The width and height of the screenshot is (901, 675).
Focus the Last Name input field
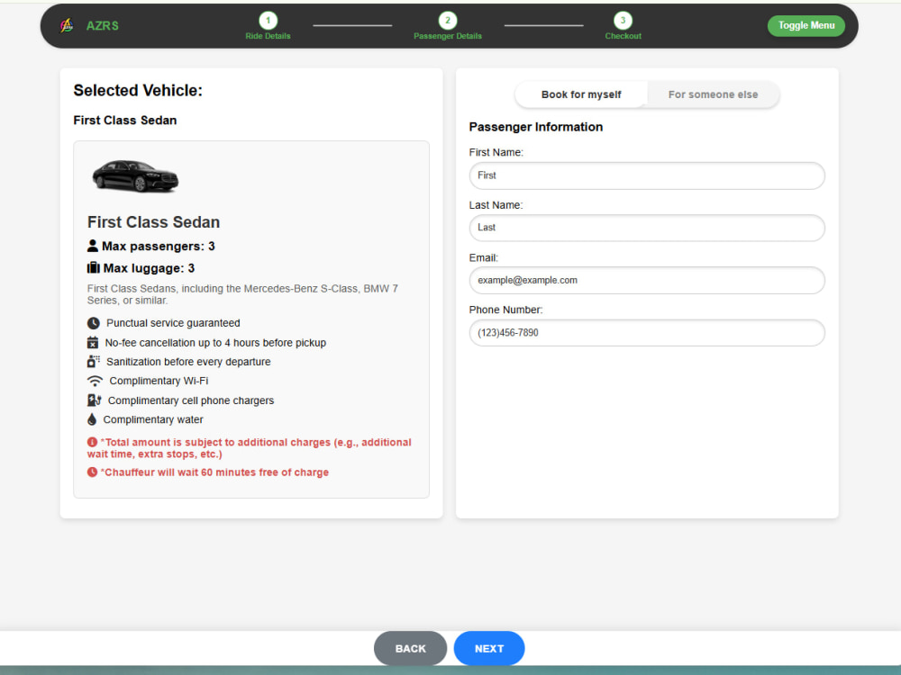[x=647, y=228]
